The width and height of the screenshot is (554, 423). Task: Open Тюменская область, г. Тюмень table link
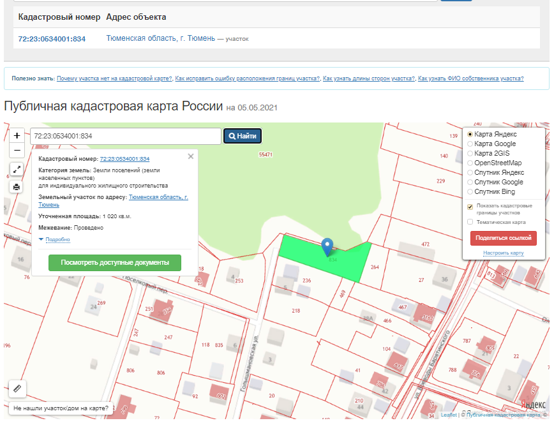pos(161,38)
